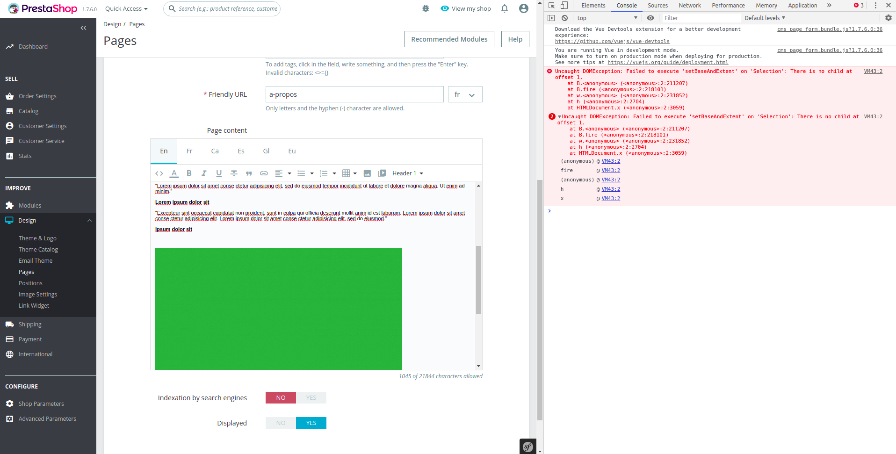Insert image in editor
896x454 pixels.
pos(367,173)
